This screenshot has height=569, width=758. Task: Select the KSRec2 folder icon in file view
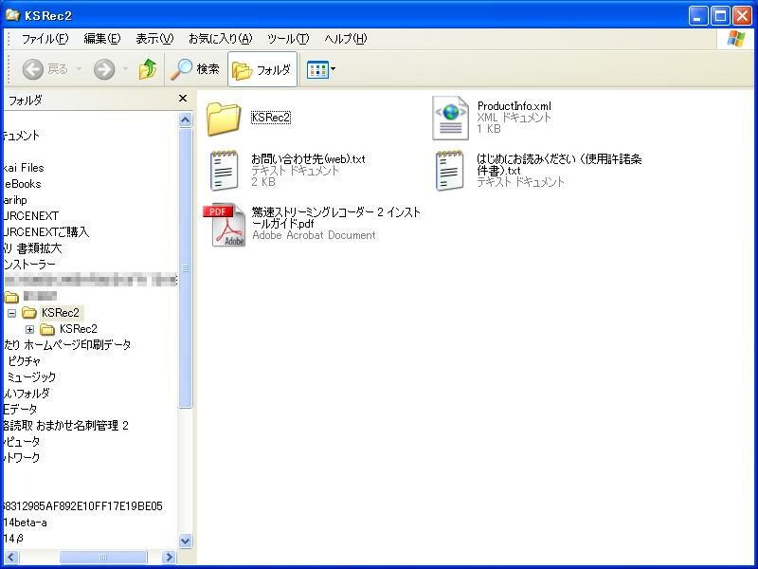224,119
